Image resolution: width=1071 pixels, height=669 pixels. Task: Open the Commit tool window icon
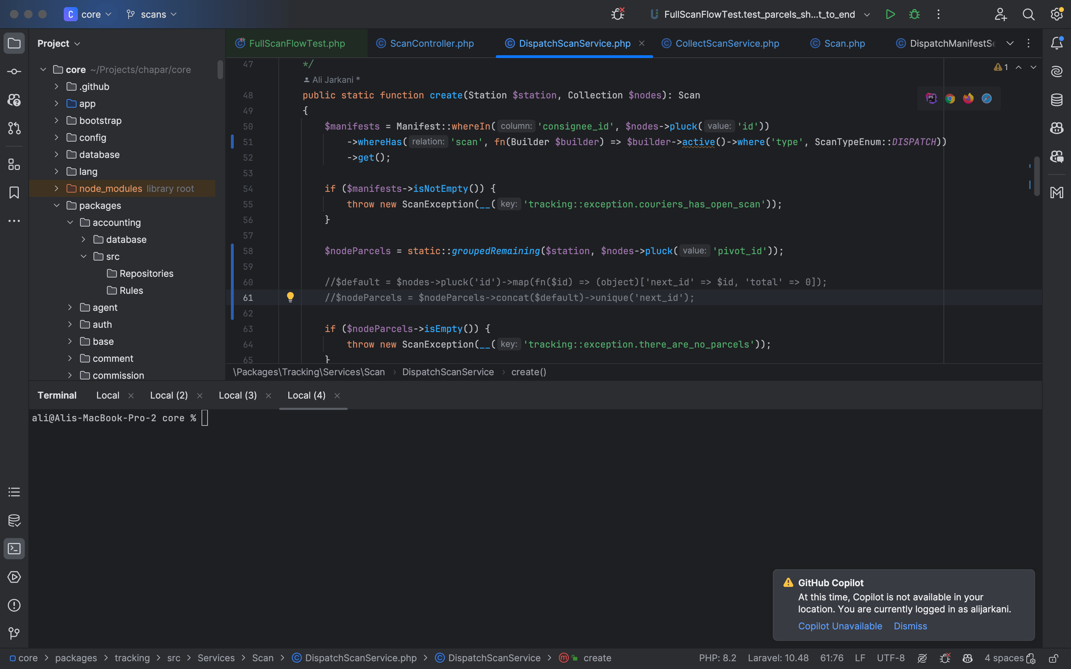pyautogui.click(x=14, y=72)
